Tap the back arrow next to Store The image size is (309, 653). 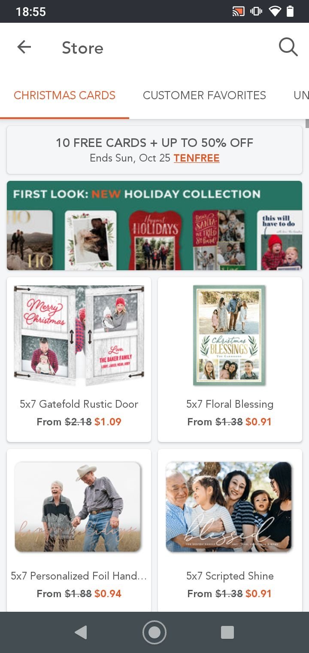click(x=24, y=47)
